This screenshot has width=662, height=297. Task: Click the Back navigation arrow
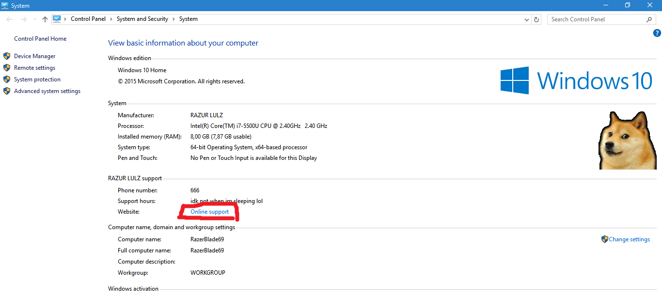10,19
